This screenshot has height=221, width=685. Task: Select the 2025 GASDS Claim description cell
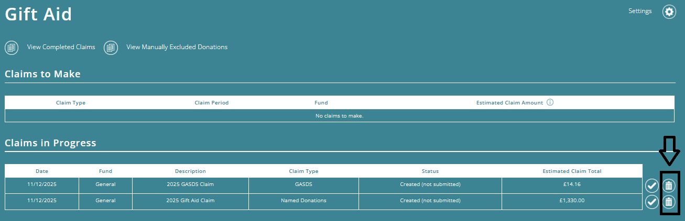(x=190, y=184)
